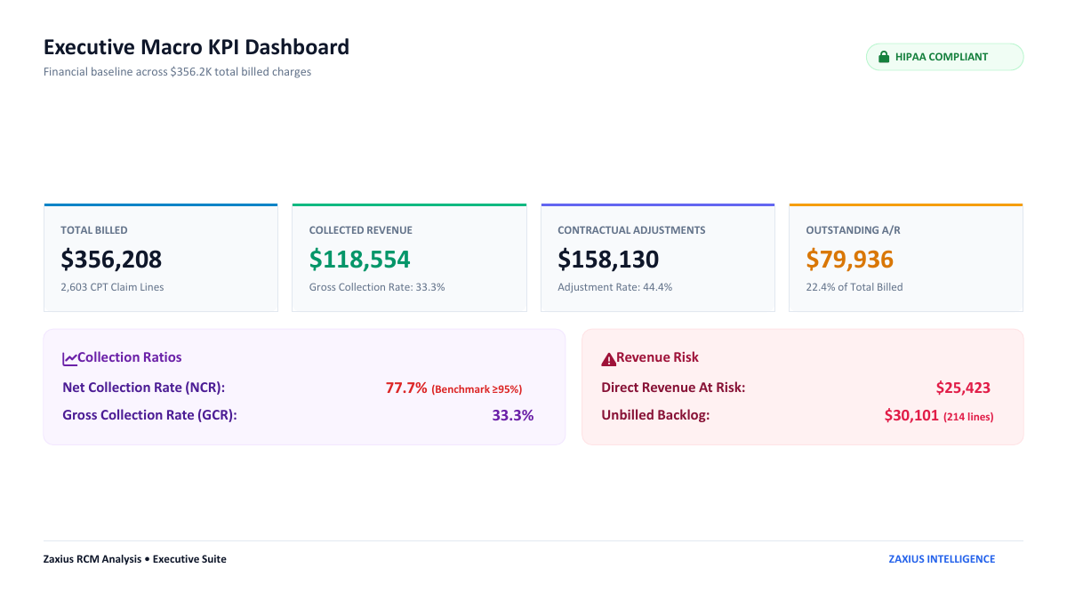Image resolution: width=1067 pixels, height=600 pixels.
Task: Click the CONTRACTUAL ADJUSTMENTS card label
Action: tap(631, 230)
